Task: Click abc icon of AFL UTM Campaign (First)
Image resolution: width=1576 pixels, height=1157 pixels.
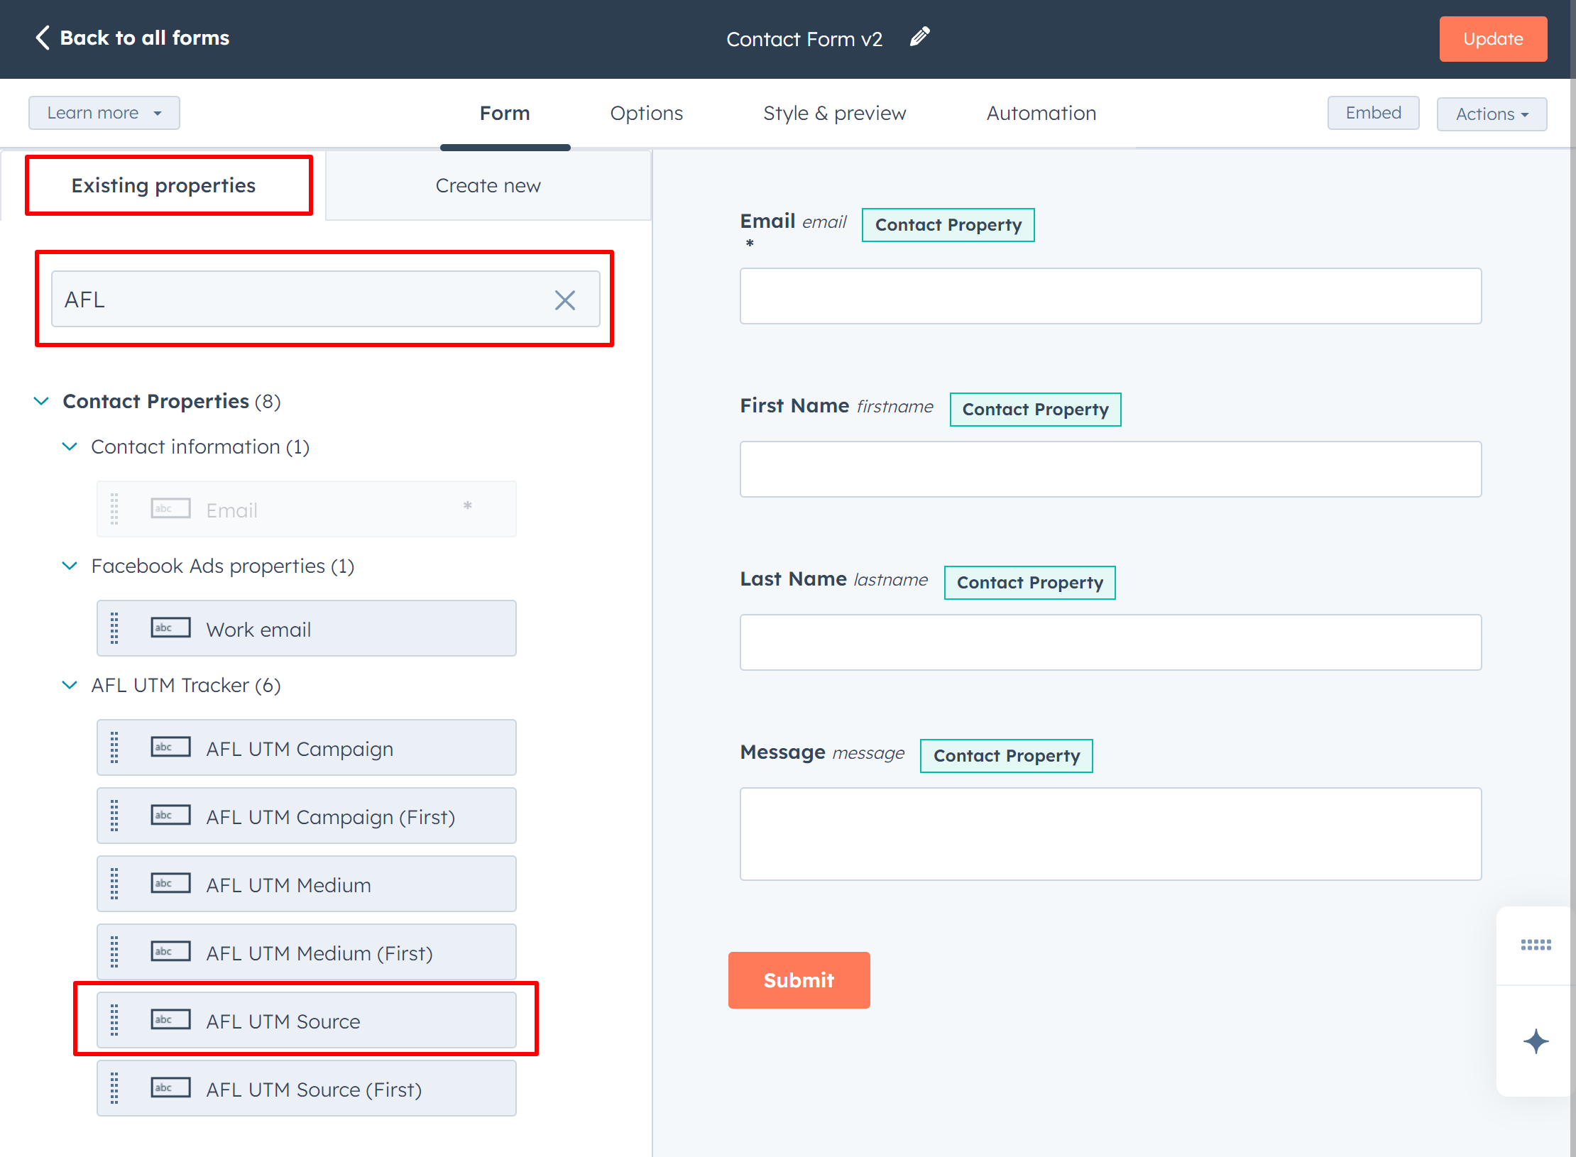Action: pyautogui.click(x=170, y=816)
